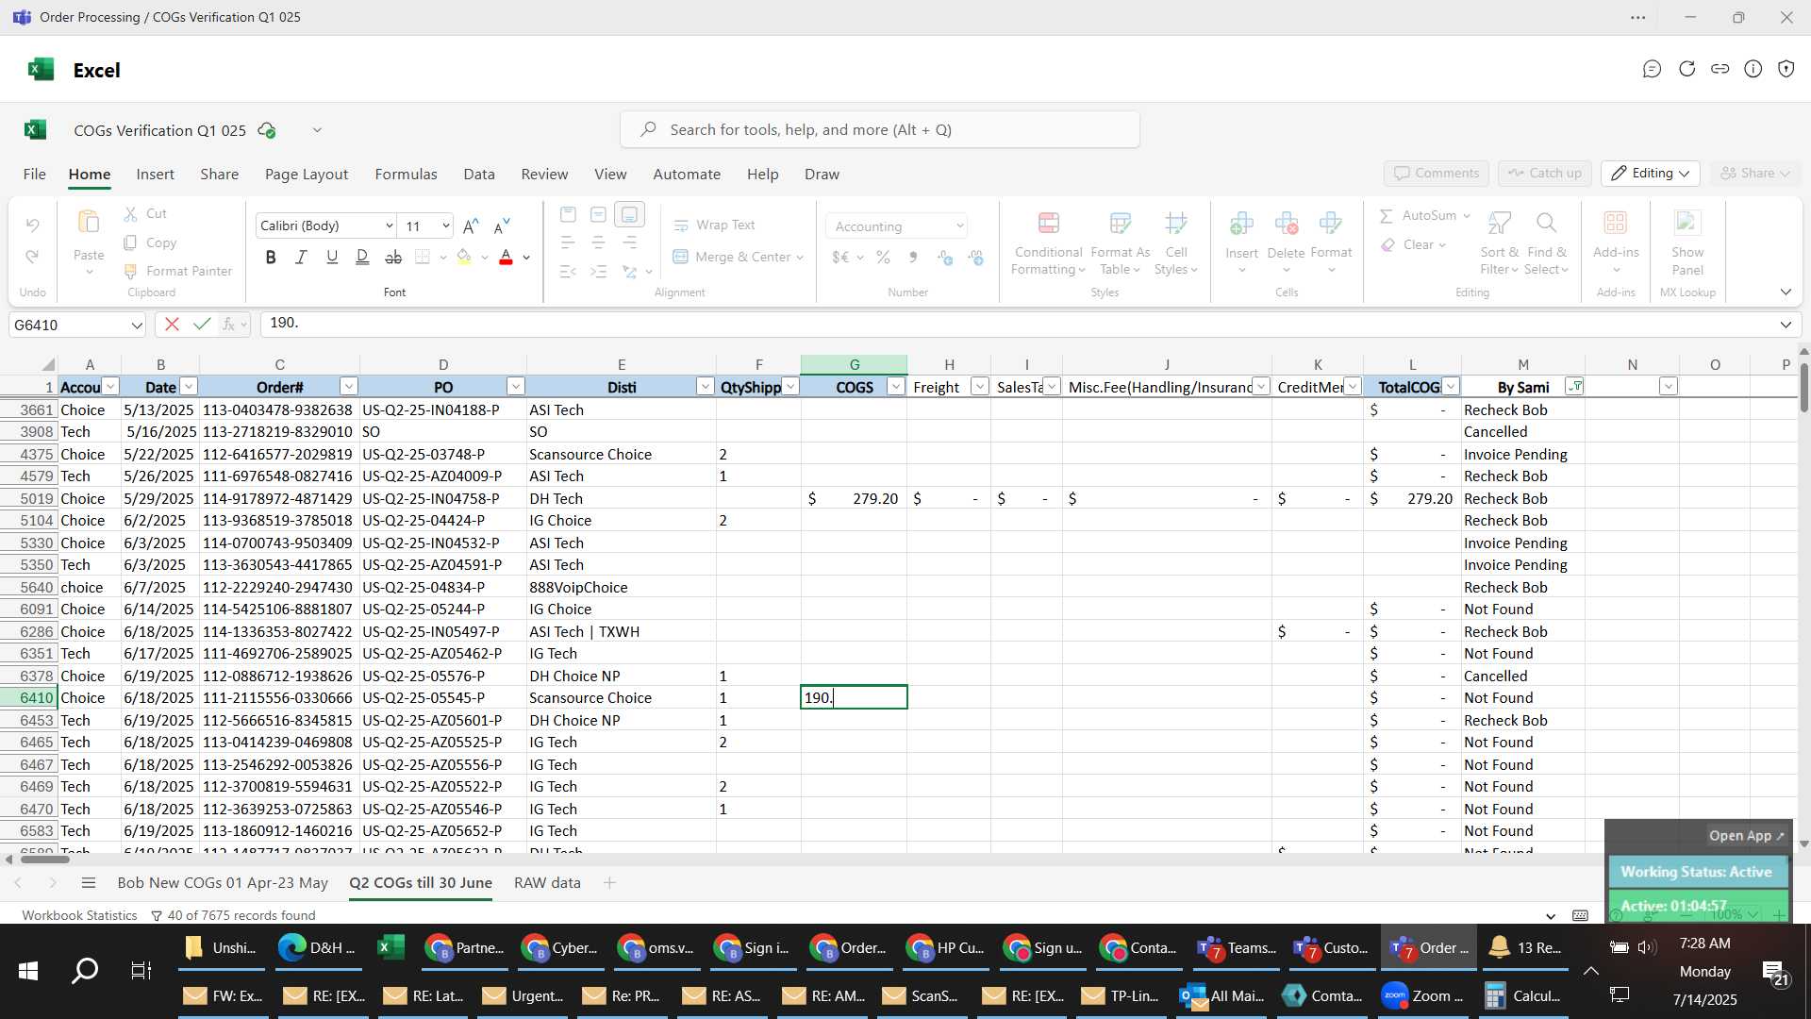Open the font name dropdown
The width and height of the screenshot is (1811, 1019).
389,226
